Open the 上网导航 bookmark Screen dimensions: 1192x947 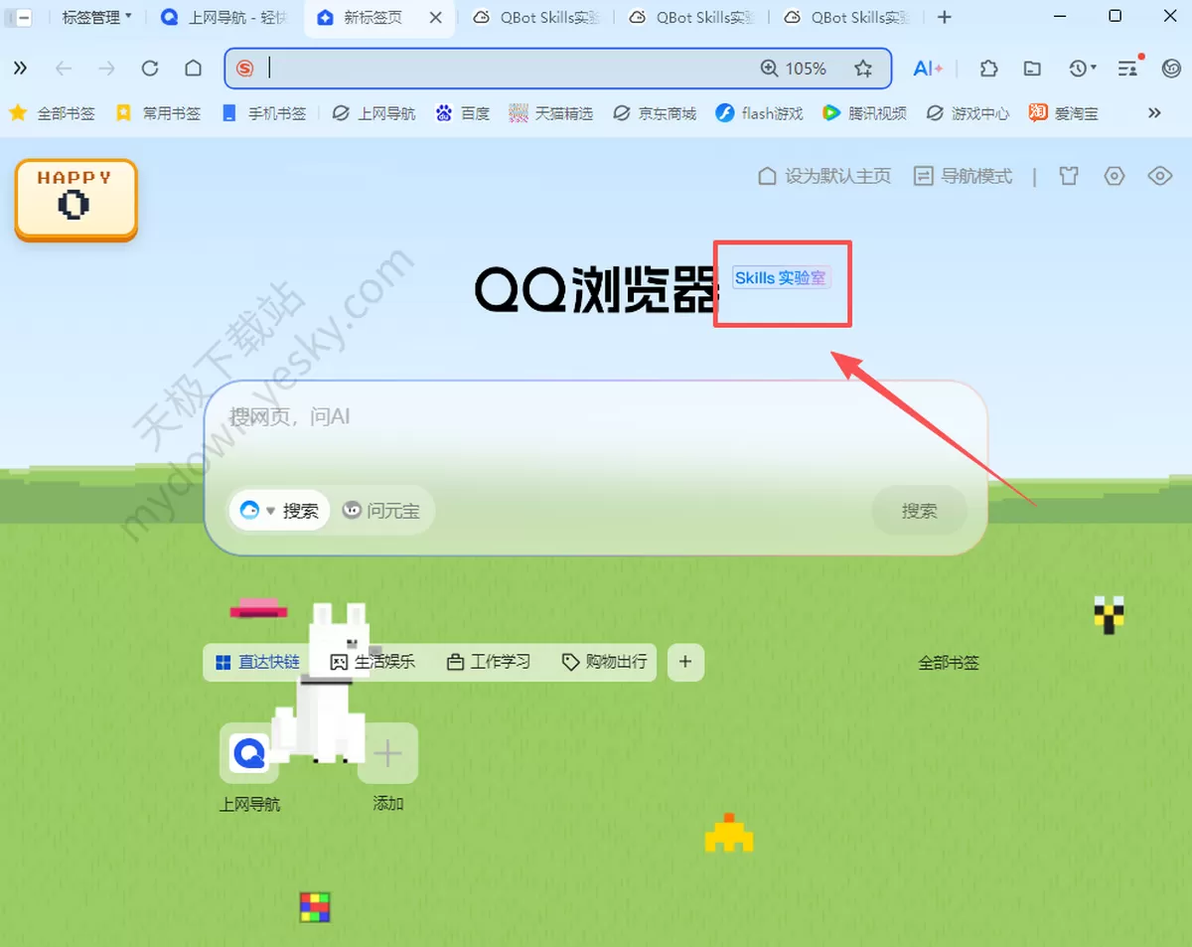click(373, 113)
